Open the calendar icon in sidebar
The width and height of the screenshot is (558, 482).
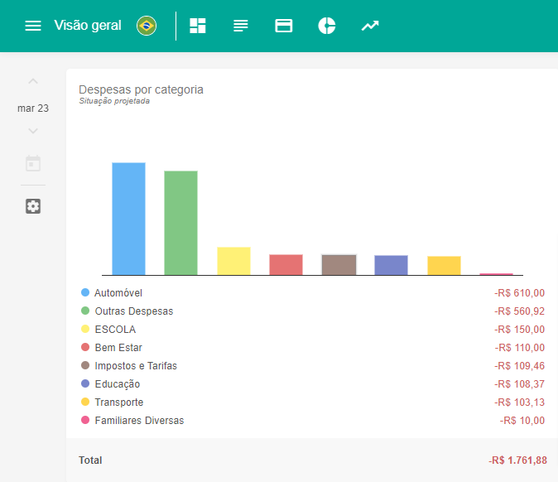[33, 163]
